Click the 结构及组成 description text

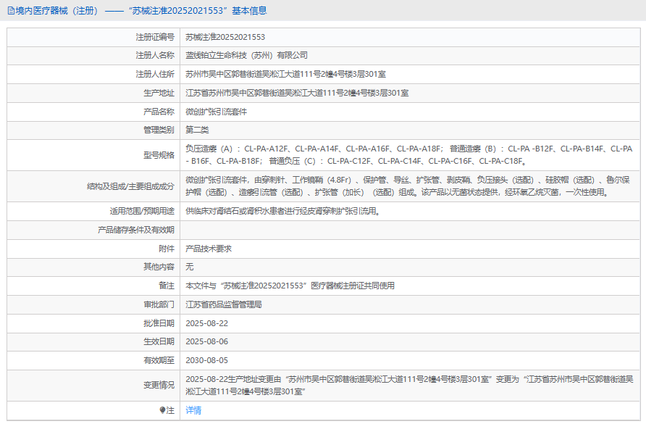[408, 186]
